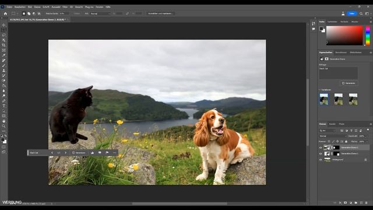
Task: Click the create new layer icon
Action: click(361, 202)
